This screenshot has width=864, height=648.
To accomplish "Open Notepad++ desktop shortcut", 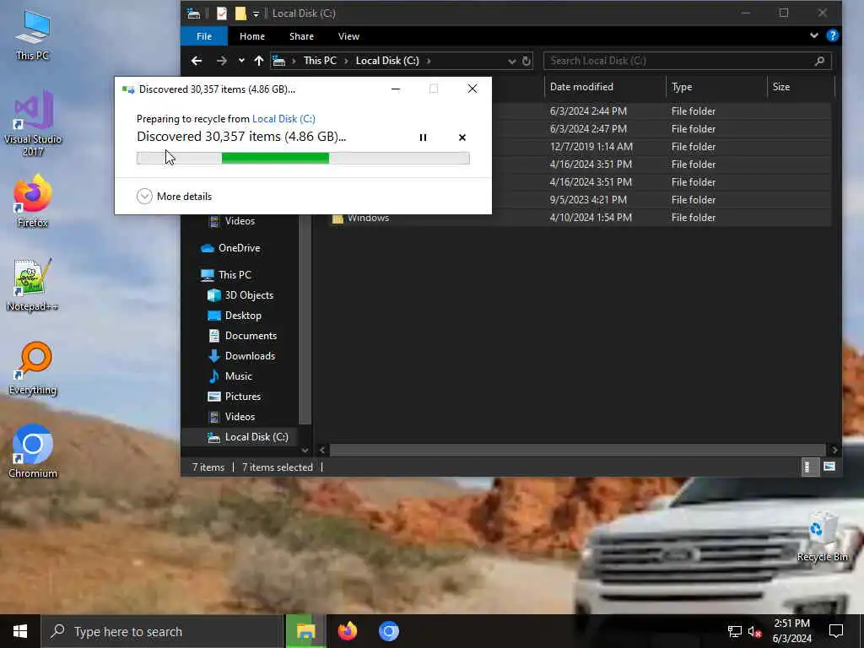I will point(33,284).
